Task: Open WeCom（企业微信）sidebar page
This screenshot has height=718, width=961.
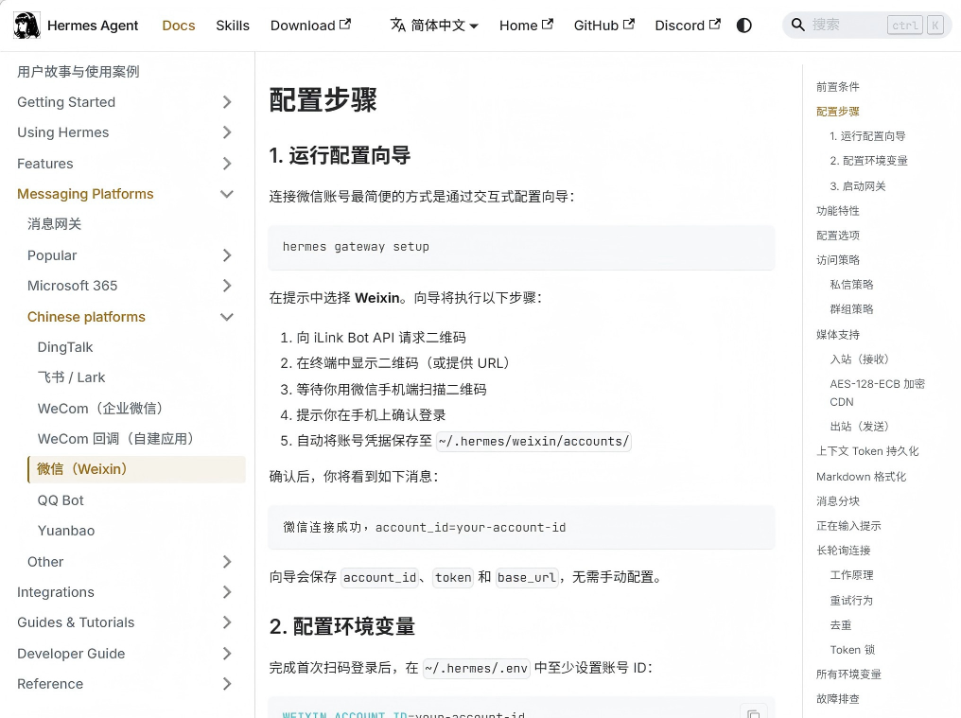Action: 100,409
